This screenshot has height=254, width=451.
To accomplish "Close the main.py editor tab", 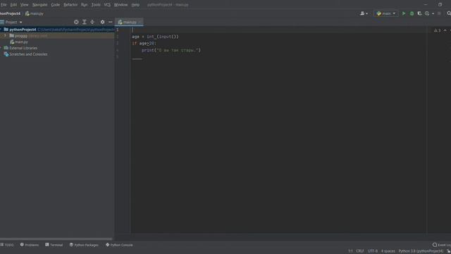I will tap(140, 22).
